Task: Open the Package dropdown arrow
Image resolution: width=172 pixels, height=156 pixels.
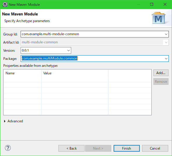Action: (166, 59)
